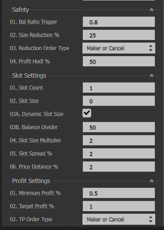Select the Balance Divider value field
The width and height of the screenshot is (164, 230).
pos(119,127)
